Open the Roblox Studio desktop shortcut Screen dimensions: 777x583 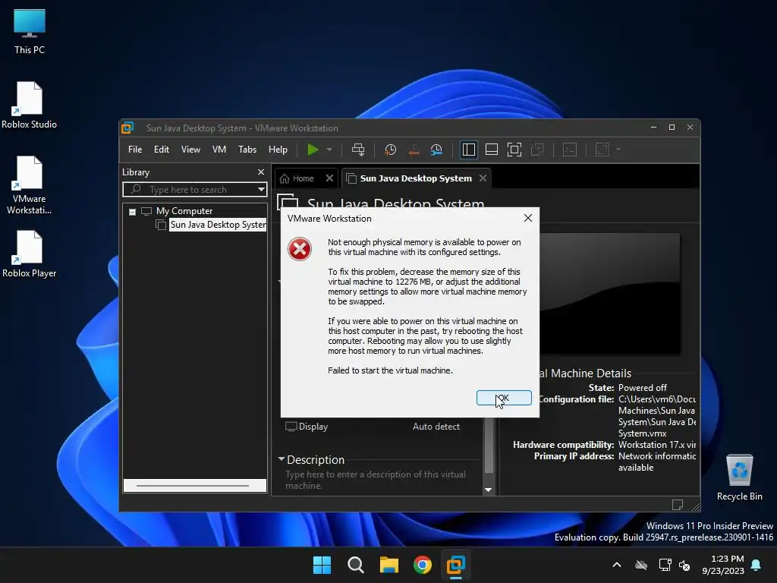[x=30, y=105]
